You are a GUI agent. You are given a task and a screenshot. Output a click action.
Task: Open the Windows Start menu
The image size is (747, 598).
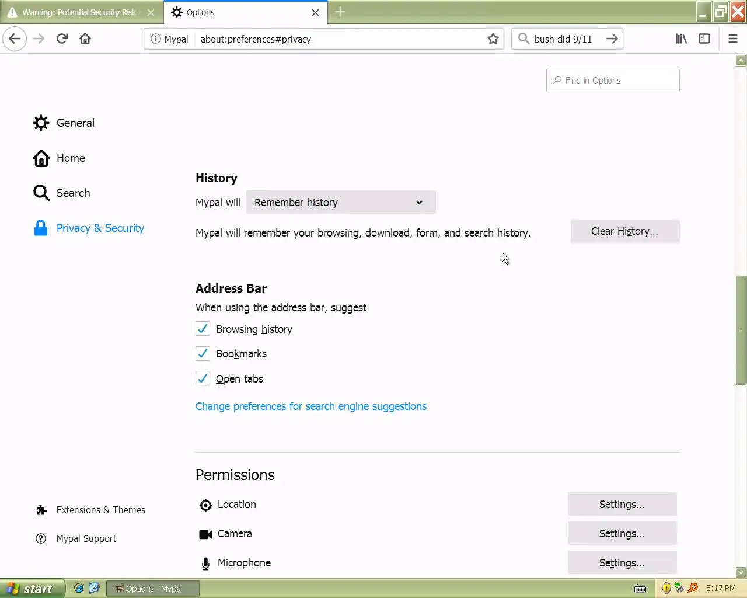point(32,589)
